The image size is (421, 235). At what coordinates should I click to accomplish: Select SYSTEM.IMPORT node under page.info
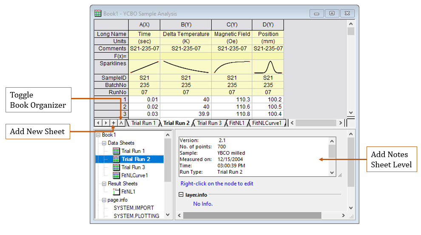click(134, 208)
